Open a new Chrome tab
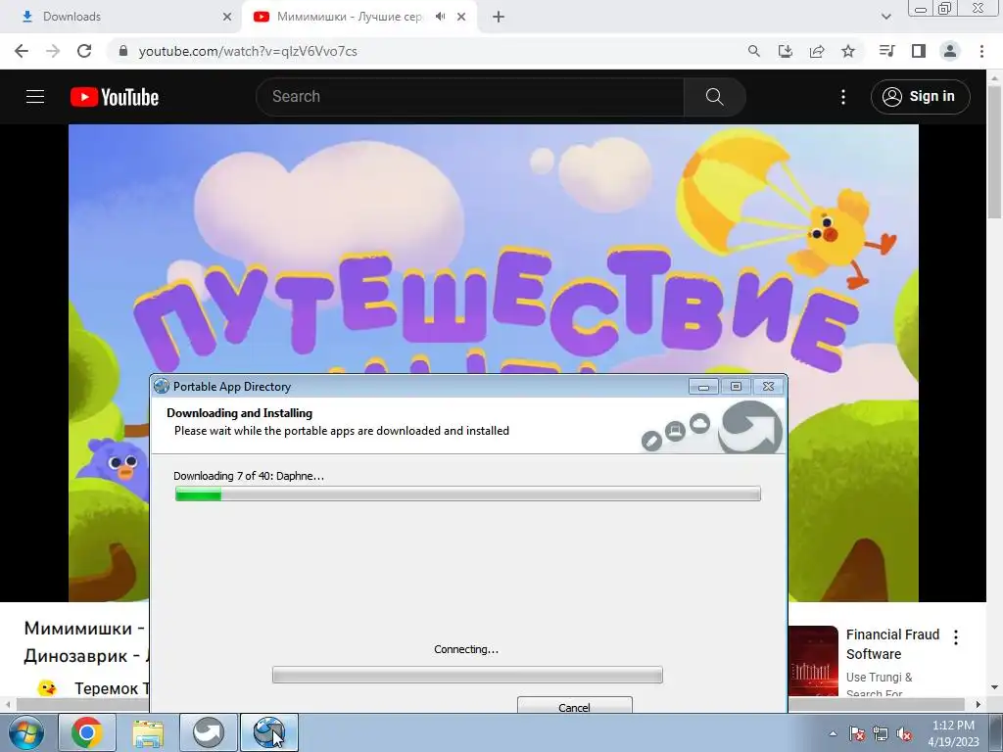Viewport: 1003px width, 752px height. [x=499, y=17]
